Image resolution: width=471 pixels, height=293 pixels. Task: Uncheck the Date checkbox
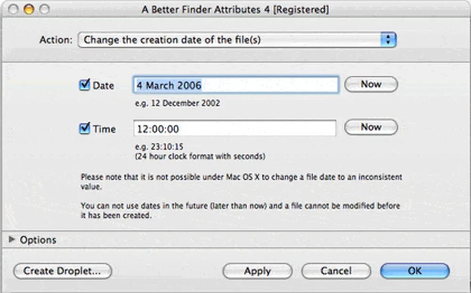(84, 85)
